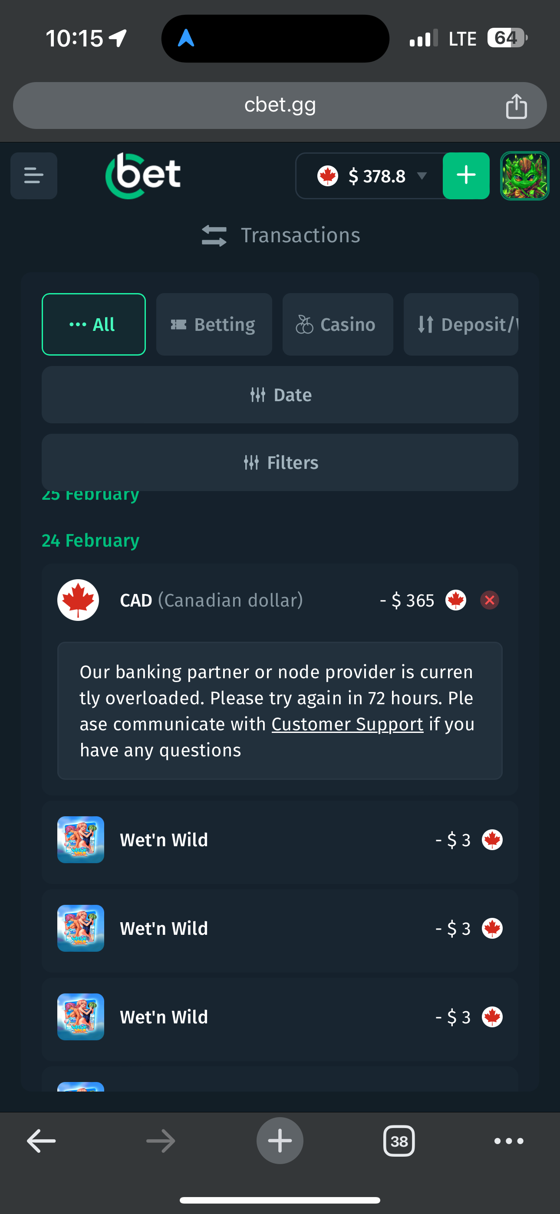The image size is (560, 1214).
Task: Tap the red failed status icon
Action: point(489,600)
